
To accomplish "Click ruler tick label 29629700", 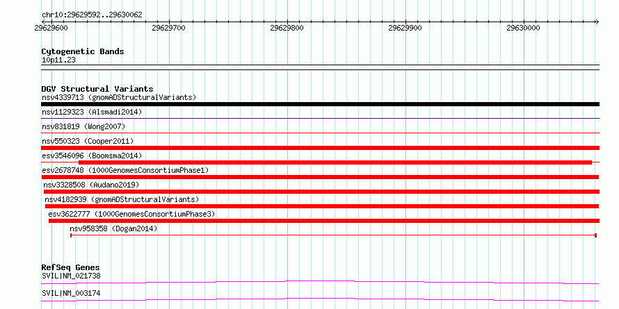I will (x=168, y=28).
